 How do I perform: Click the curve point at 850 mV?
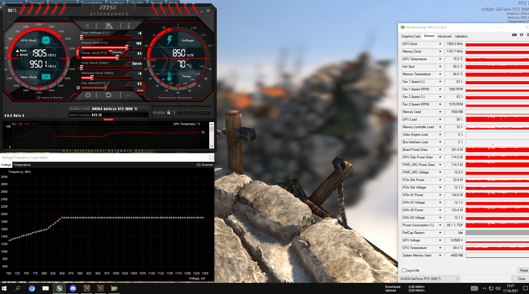(x=62, y=218)
